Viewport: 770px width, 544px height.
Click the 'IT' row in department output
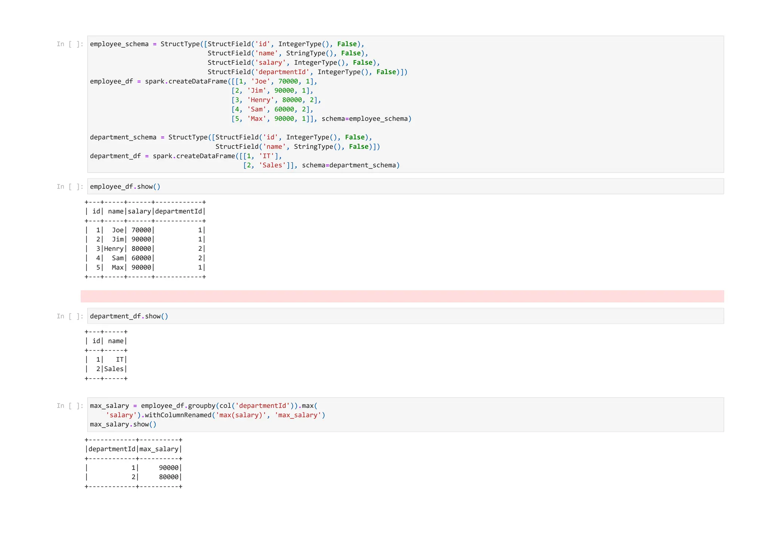point(106,359)
